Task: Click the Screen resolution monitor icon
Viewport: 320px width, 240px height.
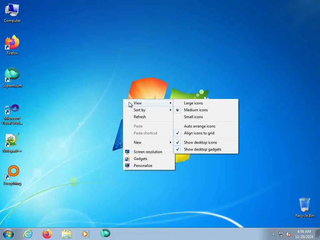Action: point(127,152)
